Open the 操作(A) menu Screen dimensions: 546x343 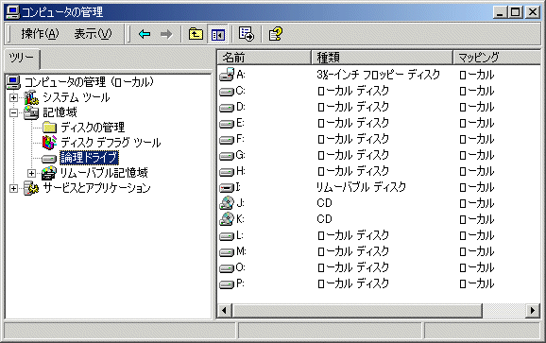(x=40, y=34)
